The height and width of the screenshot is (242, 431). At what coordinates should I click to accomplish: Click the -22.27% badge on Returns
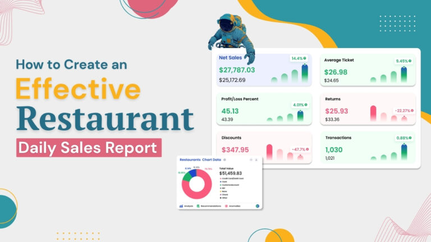(x=404, y=110)
